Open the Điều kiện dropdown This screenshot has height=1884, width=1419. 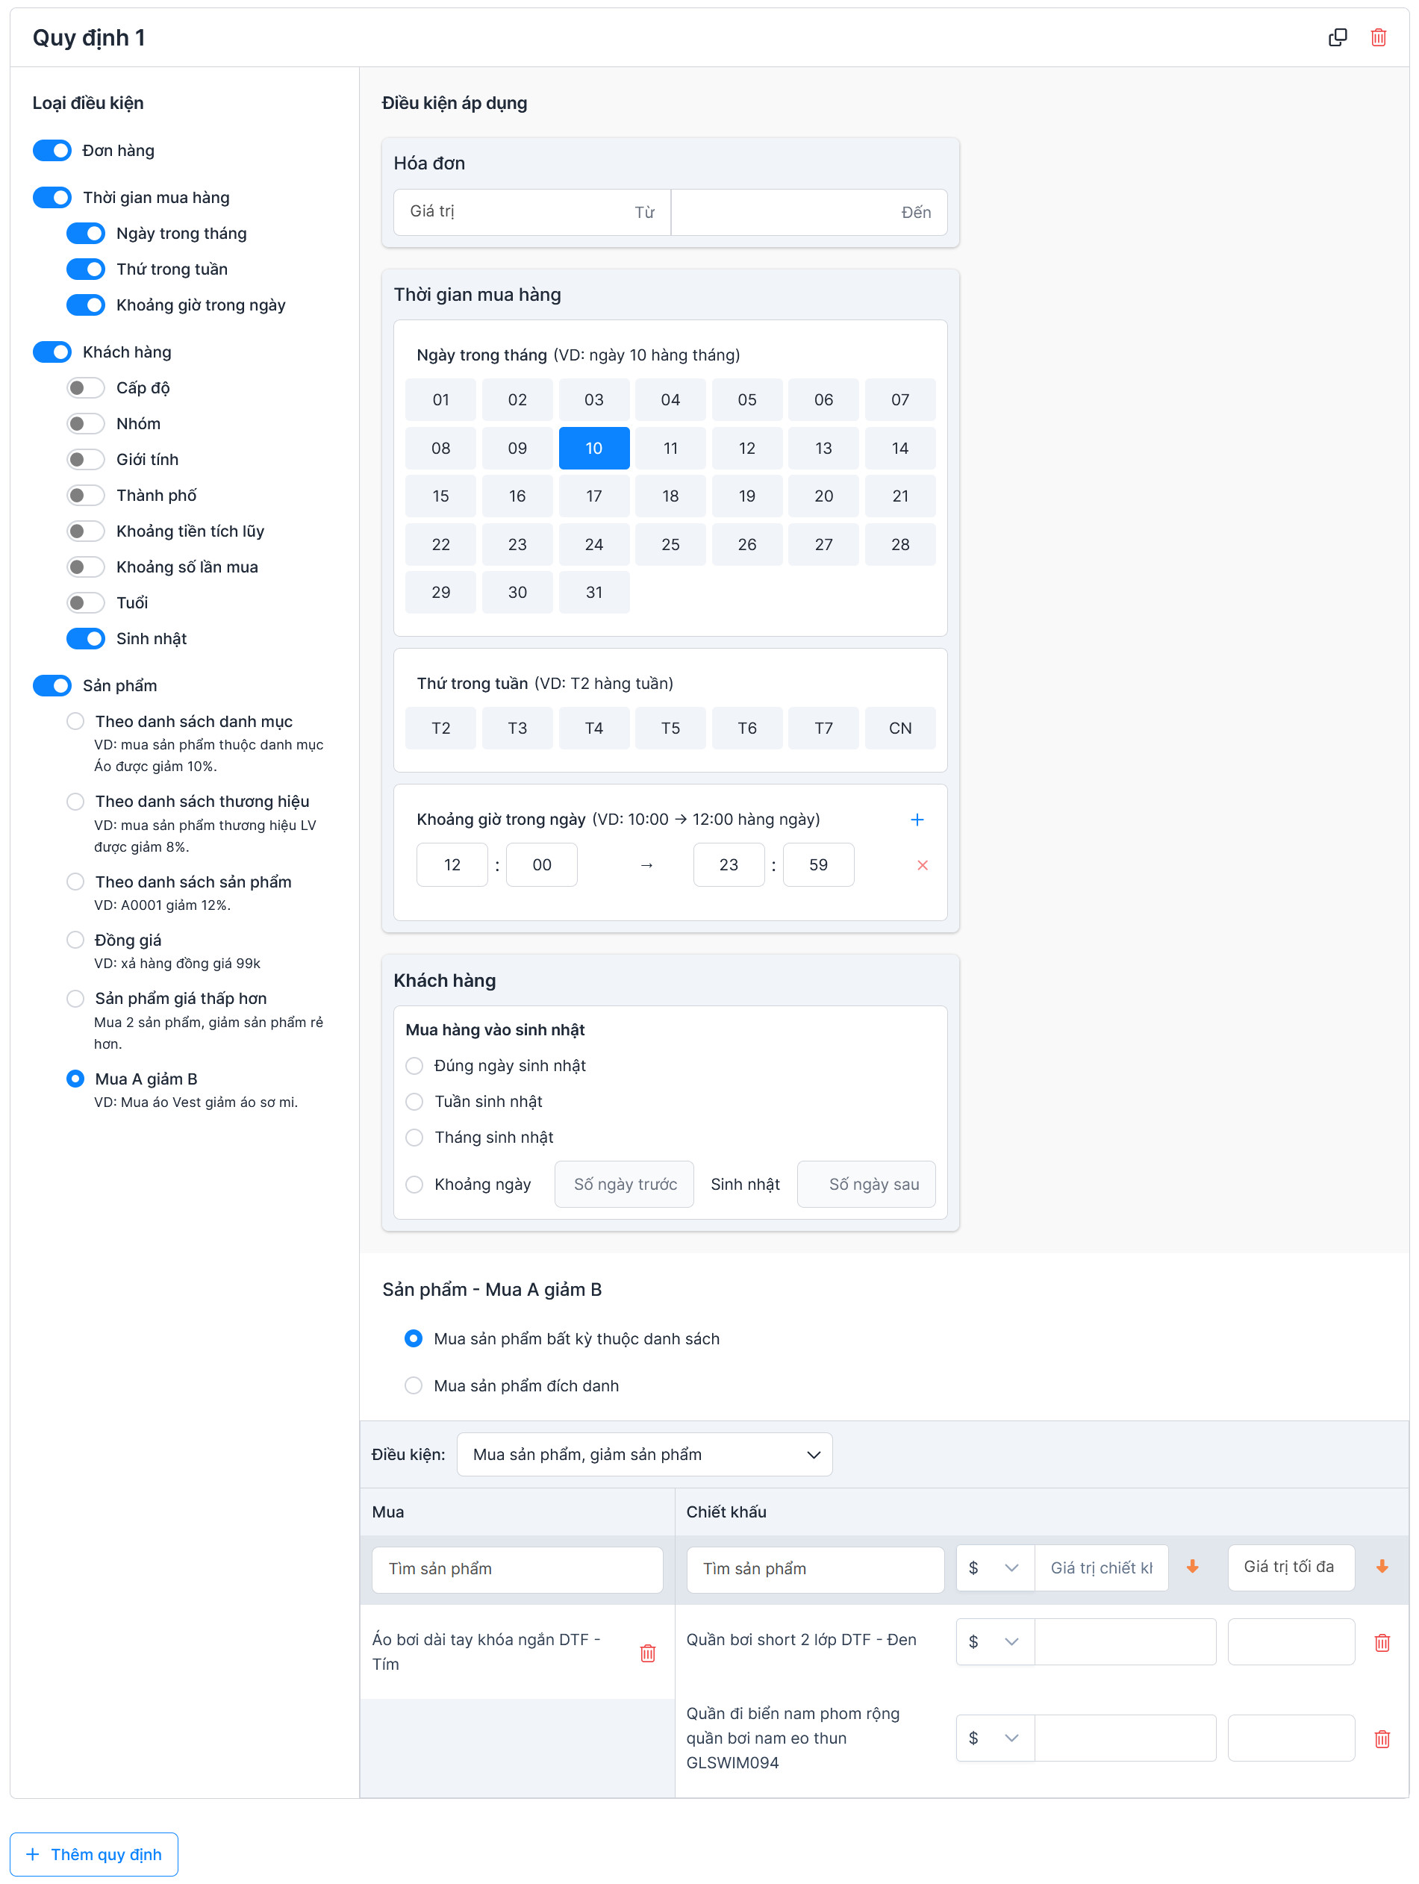644,1454
